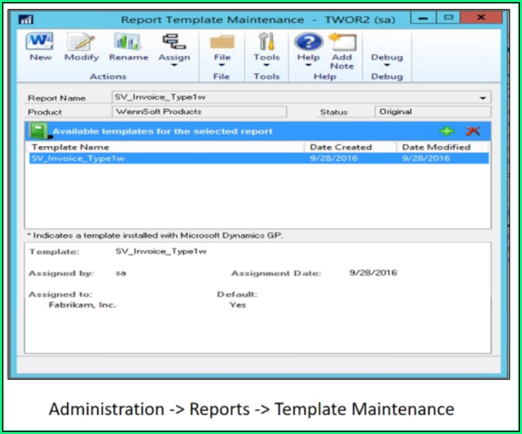The image size is (522, 434).
Task: Click the Modify template icon
Action: tap(81, 43)
